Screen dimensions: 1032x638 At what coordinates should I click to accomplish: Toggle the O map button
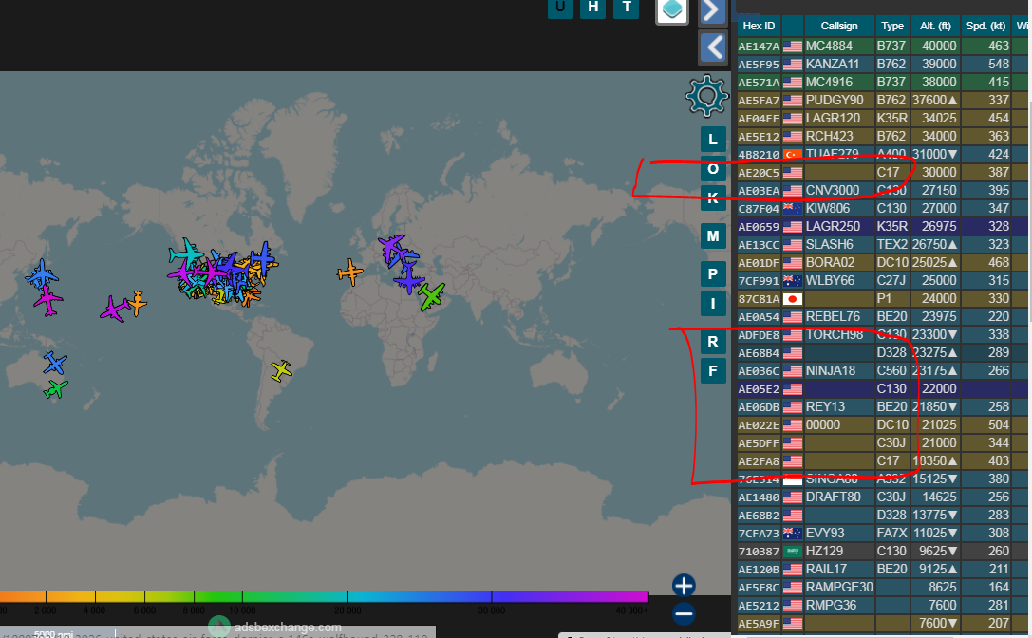[x=713, y=169]
